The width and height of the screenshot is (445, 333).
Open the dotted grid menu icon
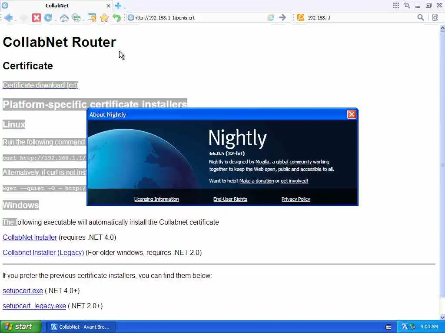click(x=396, y=5)
